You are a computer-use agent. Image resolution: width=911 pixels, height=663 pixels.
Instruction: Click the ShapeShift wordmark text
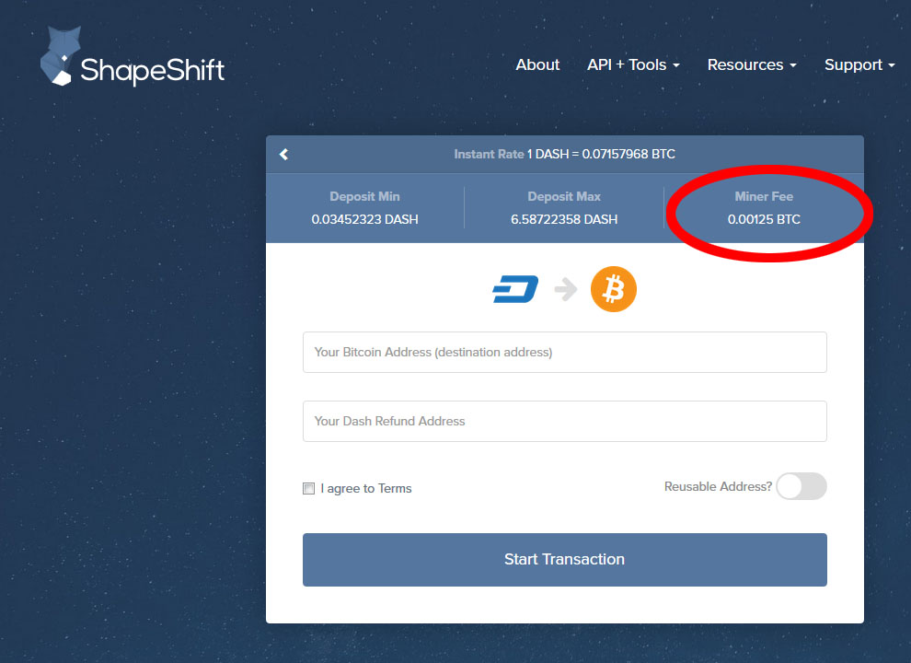152,70
